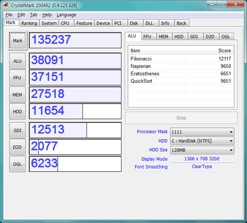Open the PCI tab
The height and width of the screenshot is (223, 247).
click(119, 23)
